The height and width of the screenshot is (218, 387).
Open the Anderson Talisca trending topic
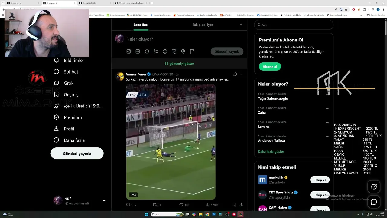[x=271, y=140]
